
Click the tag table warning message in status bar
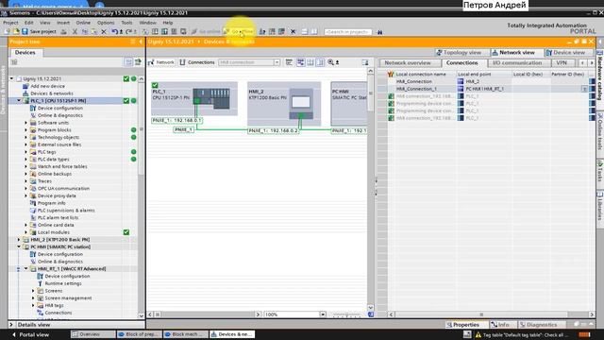click(523, 334)
